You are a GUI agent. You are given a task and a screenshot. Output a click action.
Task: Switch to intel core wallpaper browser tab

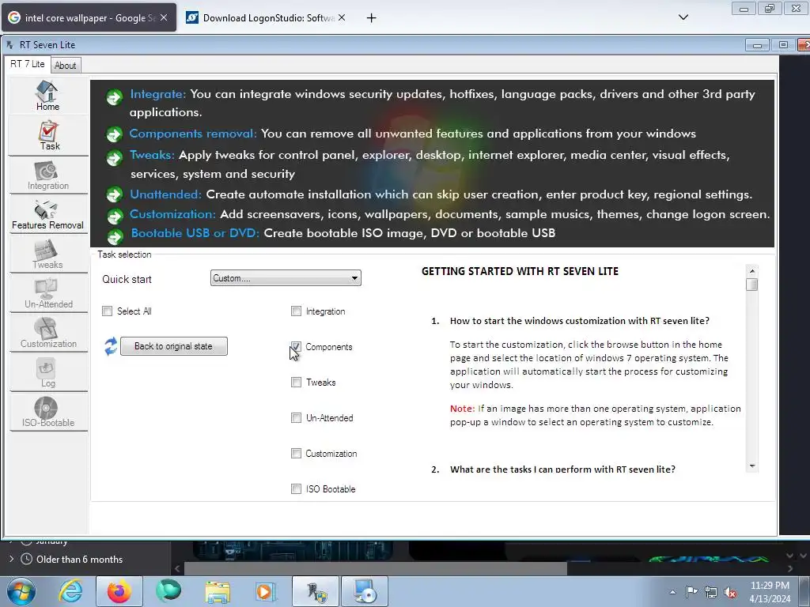pos(89,17)
